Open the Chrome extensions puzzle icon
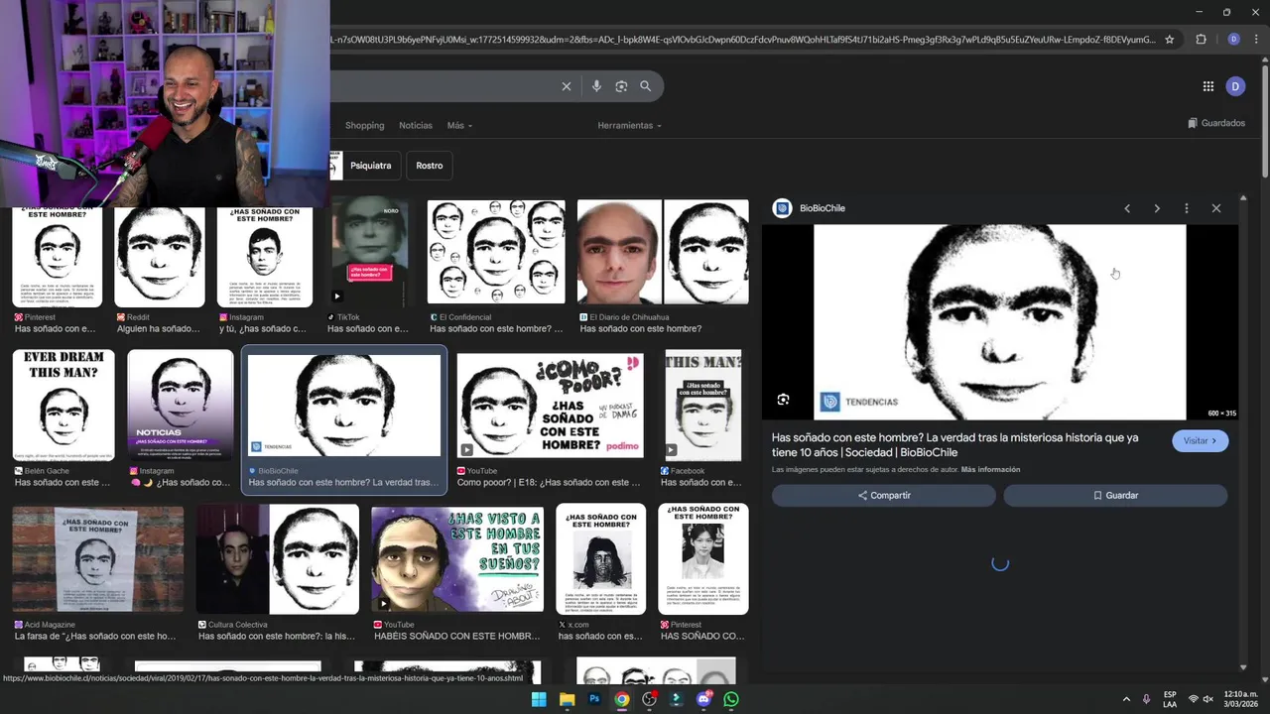 coord(1201,40)
